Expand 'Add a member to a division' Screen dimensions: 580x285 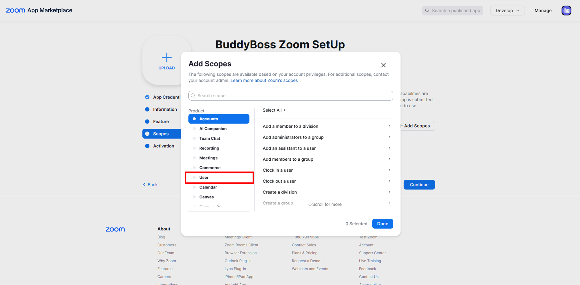click(x=327, y=126)
